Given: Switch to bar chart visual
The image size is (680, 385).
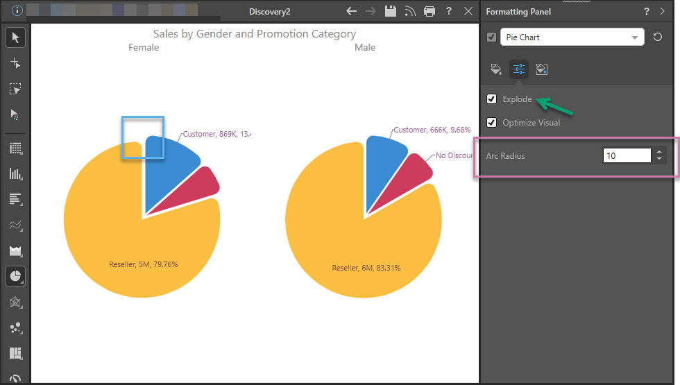Looking at the screenshot, I should (x=15, y=200).
